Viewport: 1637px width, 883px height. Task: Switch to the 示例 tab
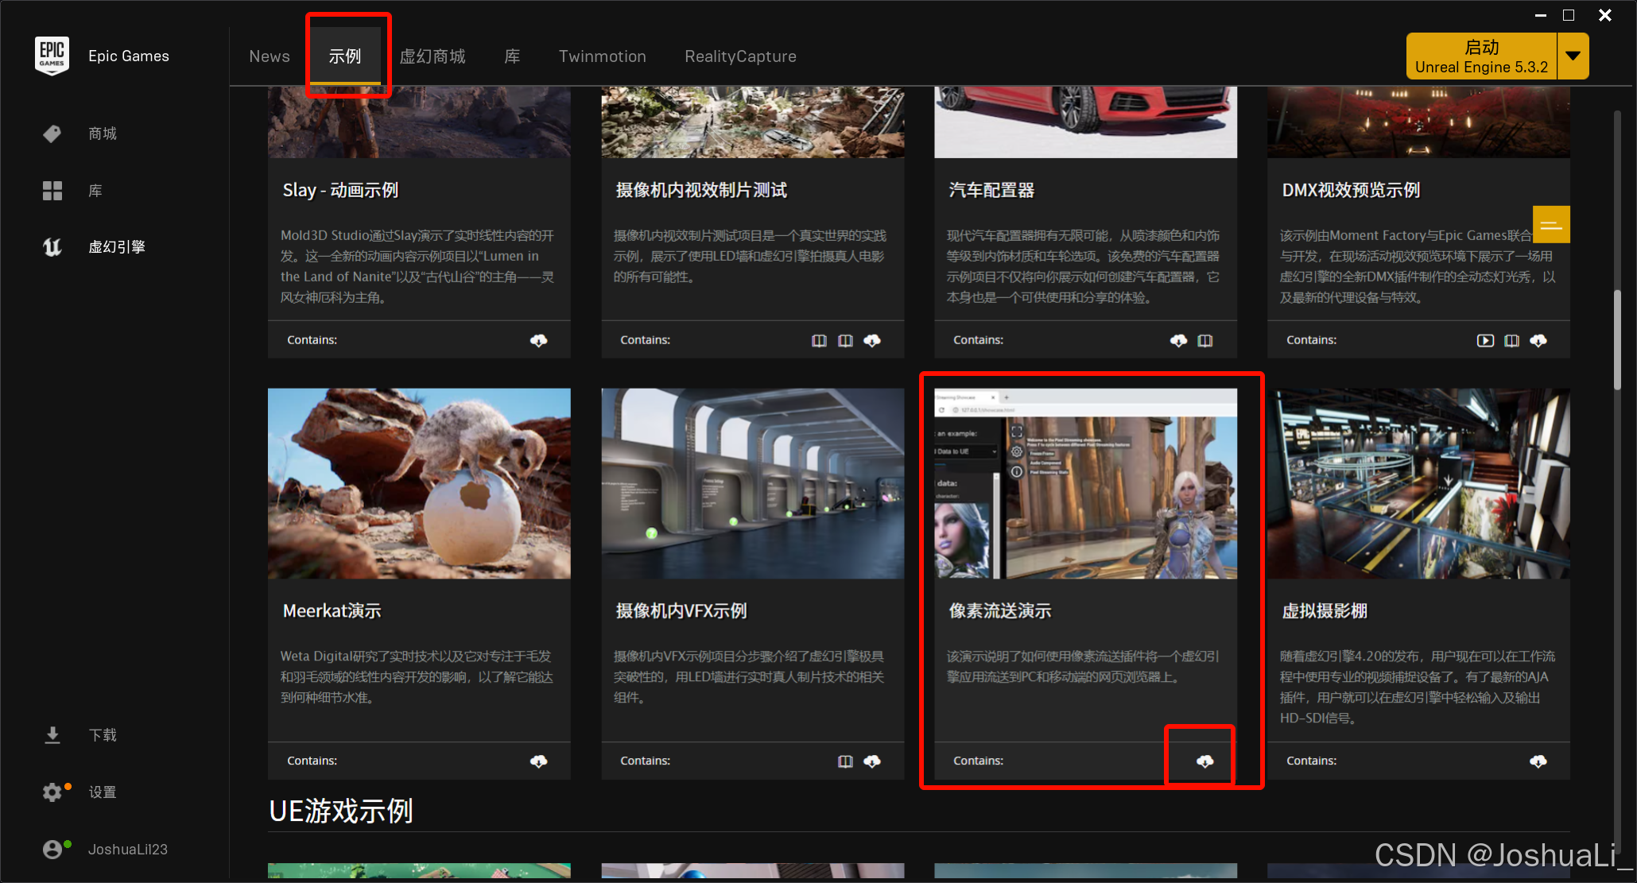pos(345,56)
